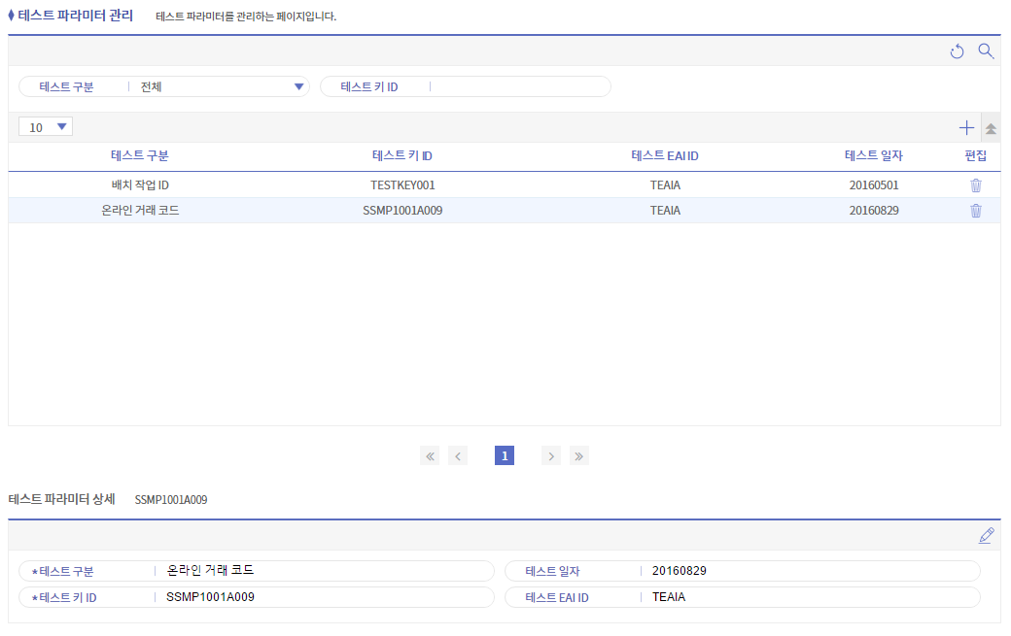Go to the last page with double-right arrows

579,456
